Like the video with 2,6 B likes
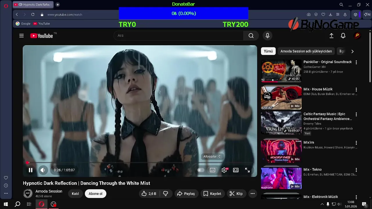This screenshot has width=372, height=209. pyautogui.click(x=149, y=194)
